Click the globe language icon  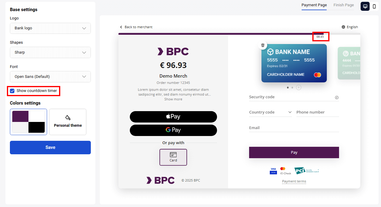click(344, 27)
